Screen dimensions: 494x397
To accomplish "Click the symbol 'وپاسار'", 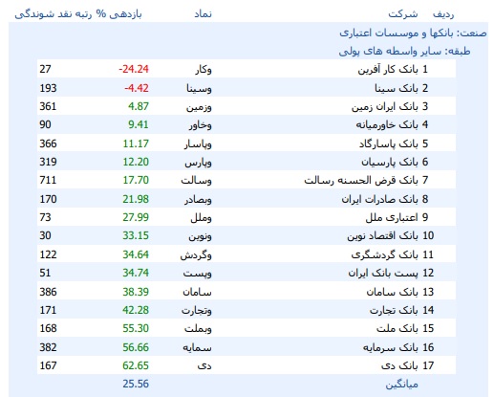I will [198, 144].
